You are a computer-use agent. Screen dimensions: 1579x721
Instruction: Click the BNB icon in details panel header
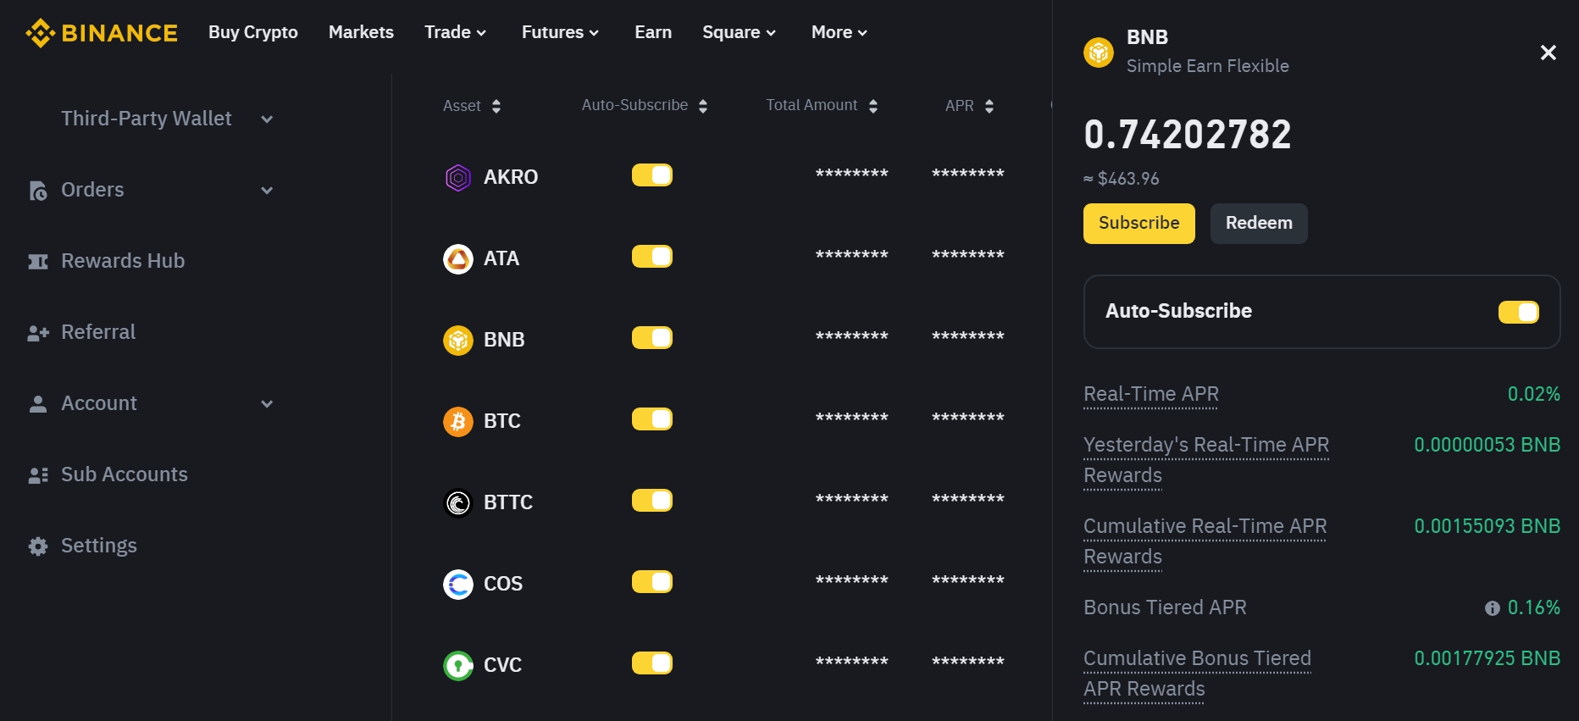click(x=1099, y=53)
